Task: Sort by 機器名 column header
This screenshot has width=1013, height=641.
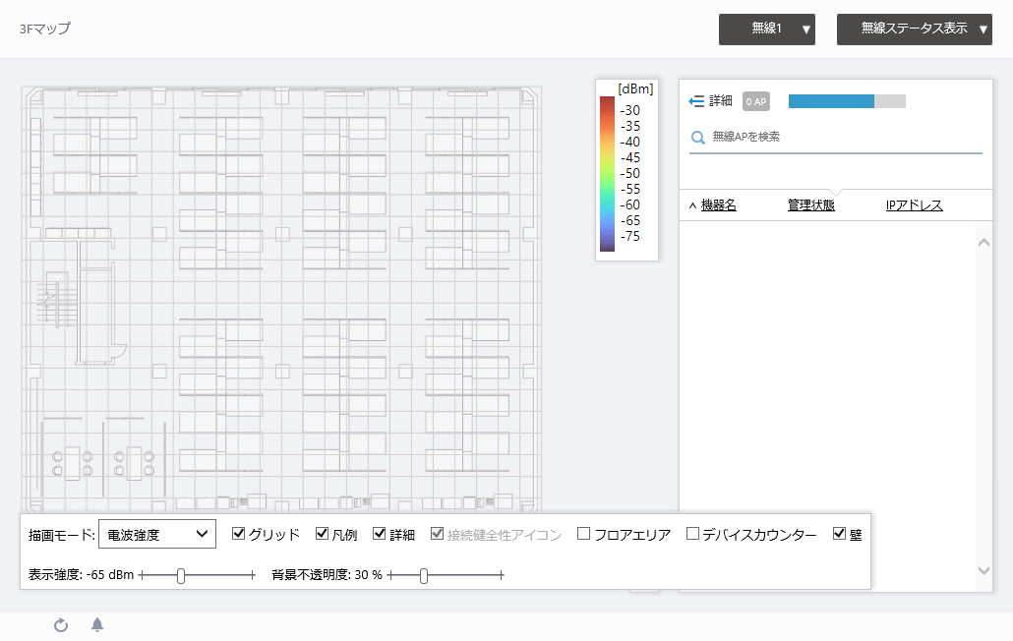Action: click(718, 205)
